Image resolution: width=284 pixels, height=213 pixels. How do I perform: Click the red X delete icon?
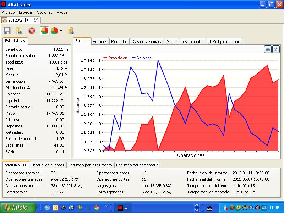pyautogui.click(x=32, y=31)
